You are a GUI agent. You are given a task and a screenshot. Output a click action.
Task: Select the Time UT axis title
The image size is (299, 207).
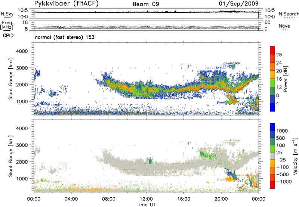[x=146, y=205]
